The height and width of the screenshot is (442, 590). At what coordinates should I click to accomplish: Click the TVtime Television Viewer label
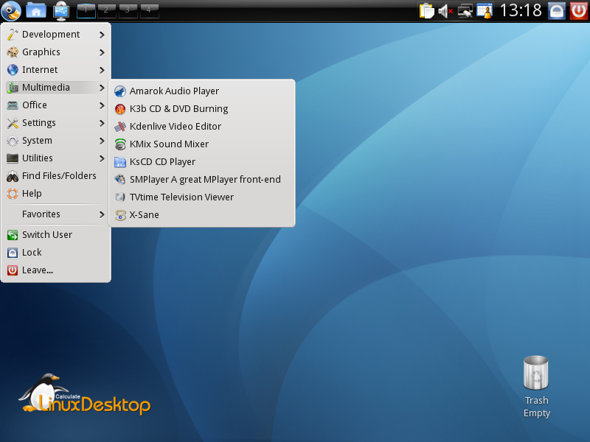[181, 197]
